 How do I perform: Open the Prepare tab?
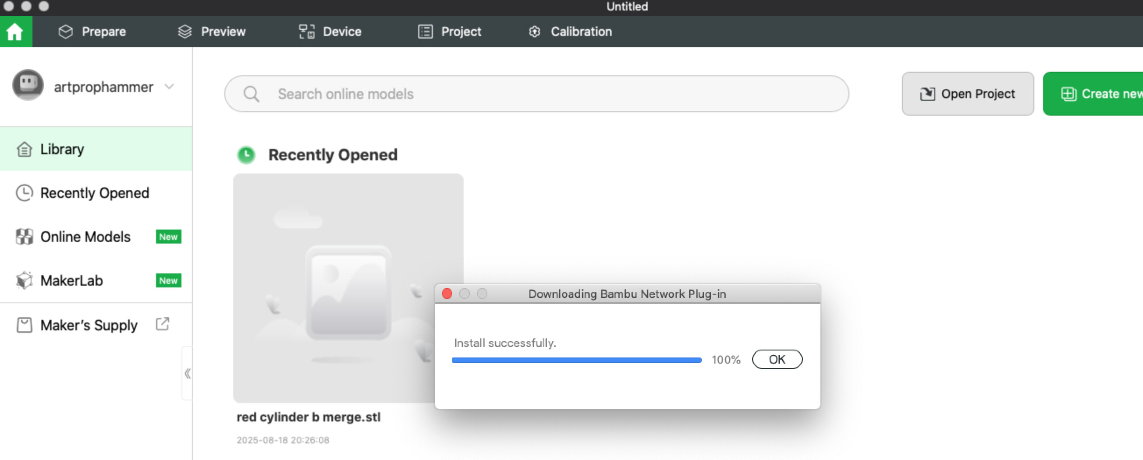(92, 32)
